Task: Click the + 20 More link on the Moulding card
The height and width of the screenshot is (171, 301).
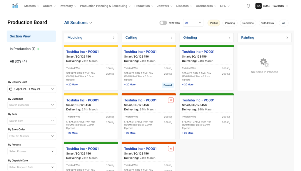Action: point(72,84)
